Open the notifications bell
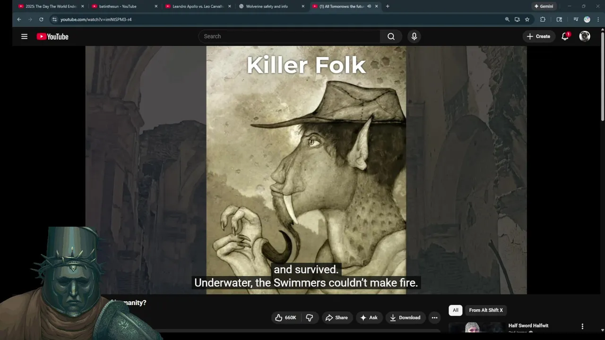The image size is (605, 340). pyautogui.click(x=565, y=36)
